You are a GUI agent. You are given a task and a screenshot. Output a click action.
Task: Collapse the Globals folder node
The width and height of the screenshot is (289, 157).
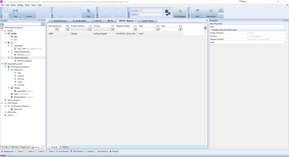(x=9, y=88)
